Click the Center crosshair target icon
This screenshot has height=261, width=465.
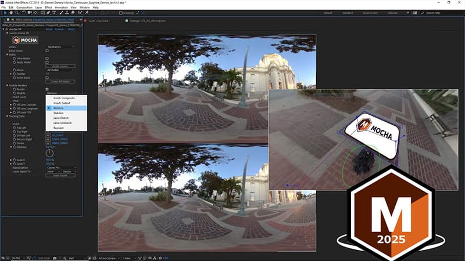tap(48, 143)
